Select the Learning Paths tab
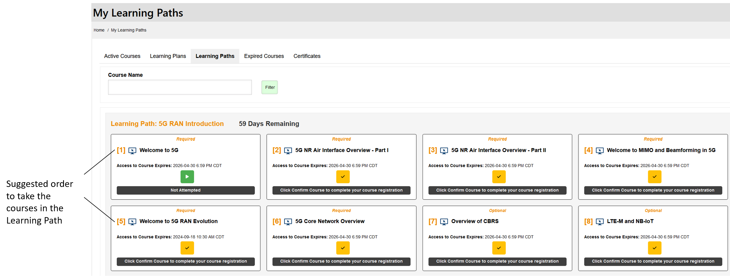 (x=215, y=56)
